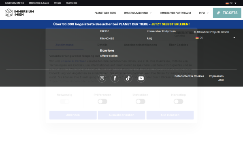Open Datenschutz & Cookies link
The width and height of the screenshot is (243, 151).
coord(189,76)
